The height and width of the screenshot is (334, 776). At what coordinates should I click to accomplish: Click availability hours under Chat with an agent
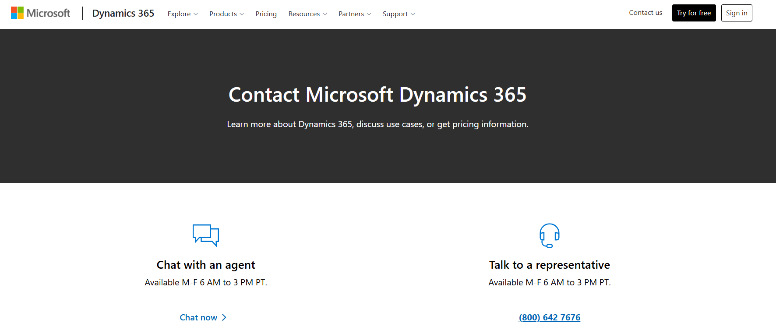click(206, 282)
